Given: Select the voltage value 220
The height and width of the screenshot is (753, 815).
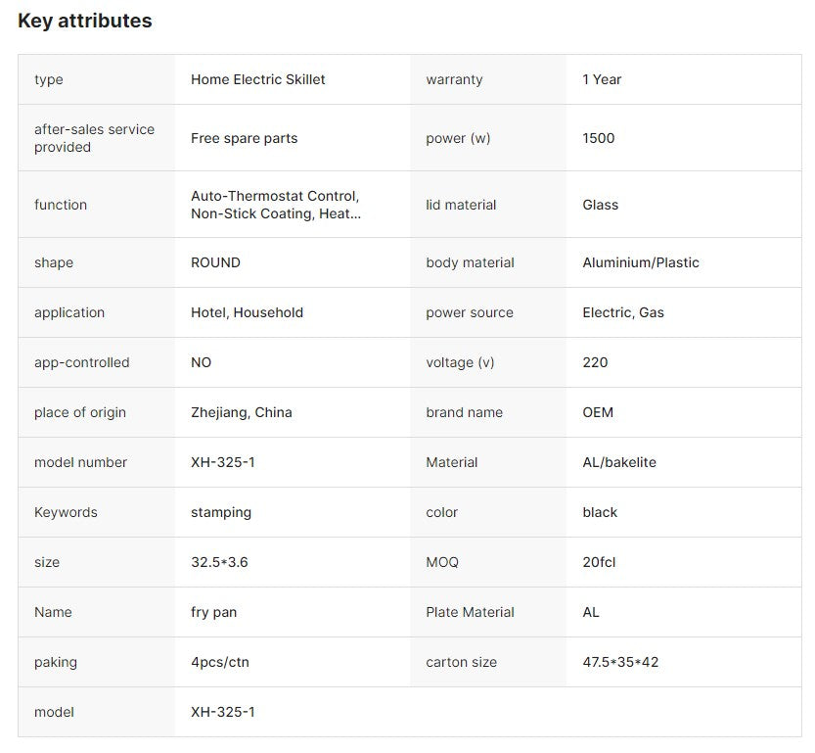Looking at the screenshot, I should tap(595, 362).
